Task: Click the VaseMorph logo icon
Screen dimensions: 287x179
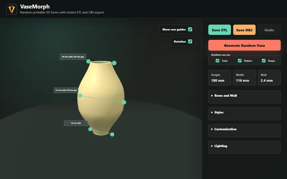Action: pos(12,9)
